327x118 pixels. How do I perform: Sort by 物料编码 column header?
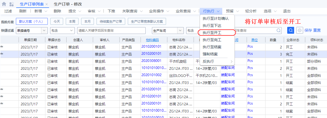coord(152,40)
